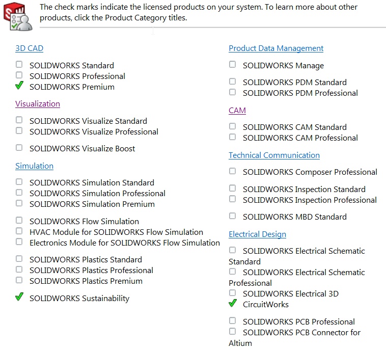Check the SOLIDWORKS Plastics Premium box
This screenshot has width=386, height=350.
19,280
